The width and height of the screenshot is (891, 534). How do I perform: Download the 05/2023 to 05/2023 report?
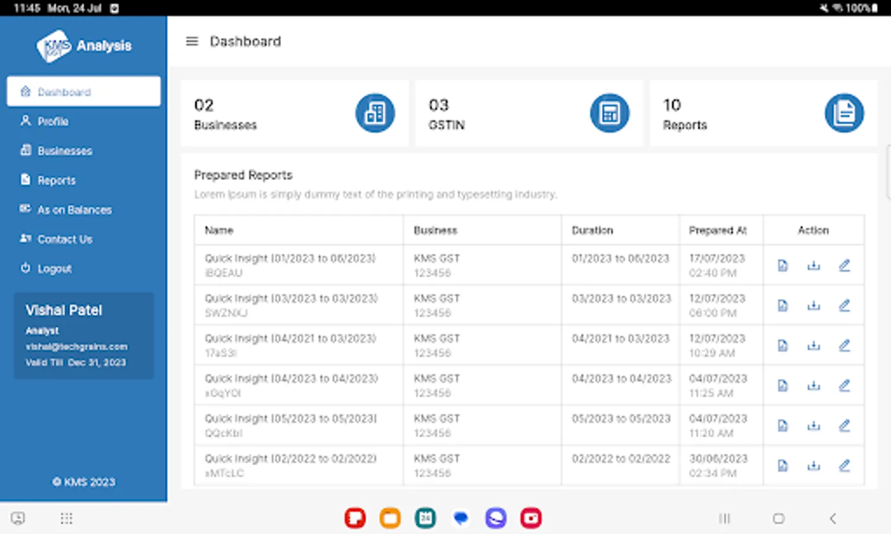point(813,425)
